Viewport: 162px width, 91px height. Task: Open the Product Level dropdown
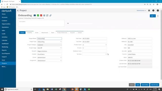(94, 45)
